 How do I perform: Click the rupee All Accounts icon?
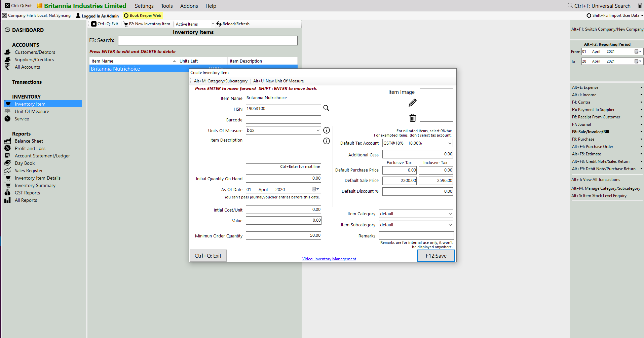pos(7,67)
